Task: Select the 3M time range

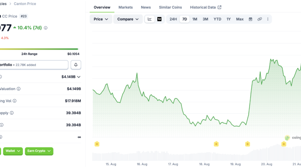Action: (205, 19)
